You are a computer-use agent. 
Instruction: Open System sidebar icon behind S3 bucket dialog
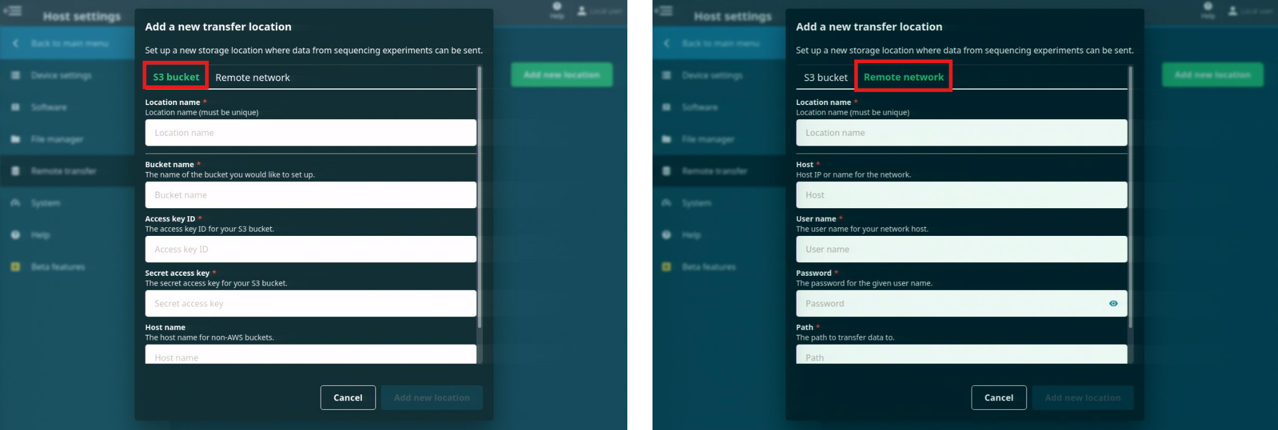[x=15, y=203]
